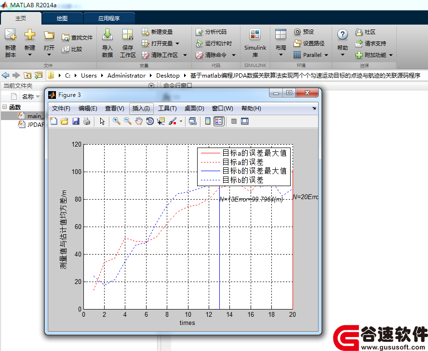Click Run and Time (运行和计时)

coord(214,43)
